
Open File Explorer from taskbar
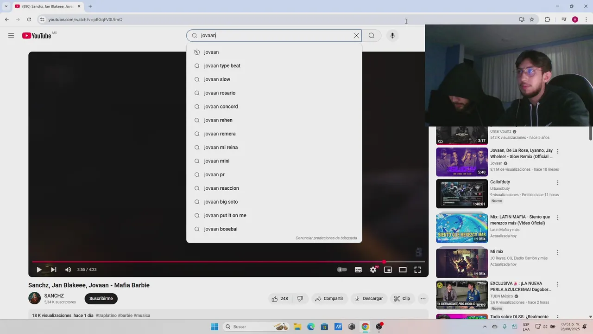coord(297,327)
